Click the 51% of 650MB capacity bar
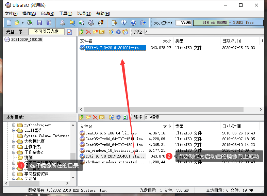 tap(228, 23)
